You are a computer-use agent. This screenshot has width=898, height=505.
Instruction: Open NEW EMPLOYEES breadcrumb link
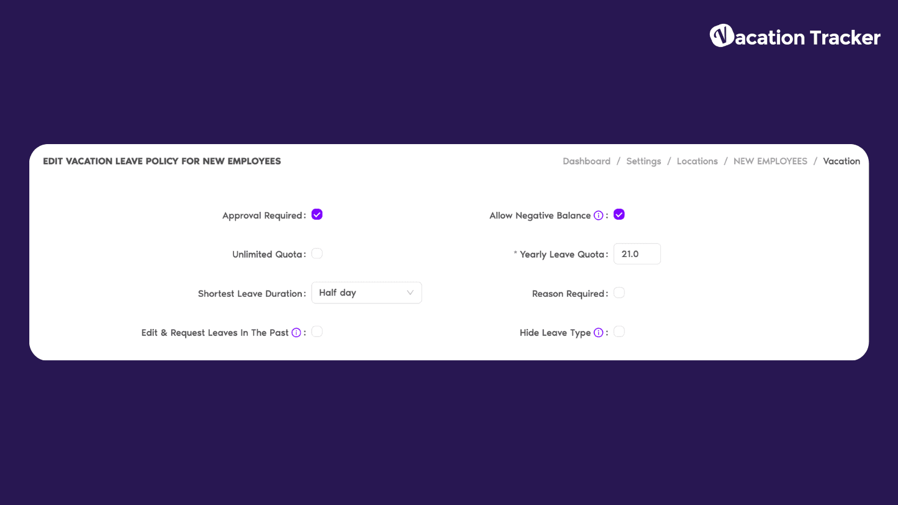770,161
